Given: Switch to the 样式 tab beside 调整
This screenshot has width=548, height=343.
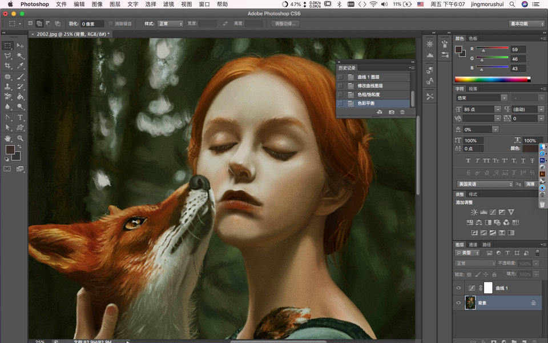Looking at the screenshot, I should point(473,194).
